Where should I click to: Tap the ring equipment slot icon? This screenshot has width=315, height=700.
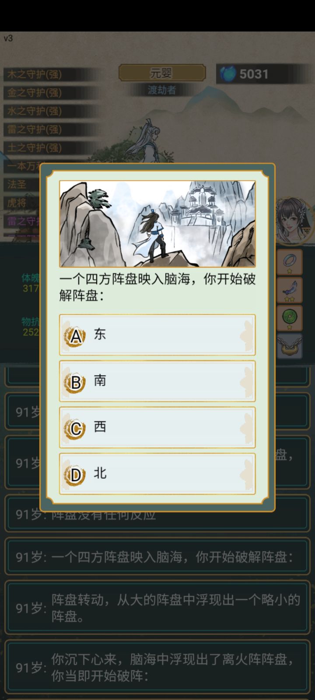[290, 262]
